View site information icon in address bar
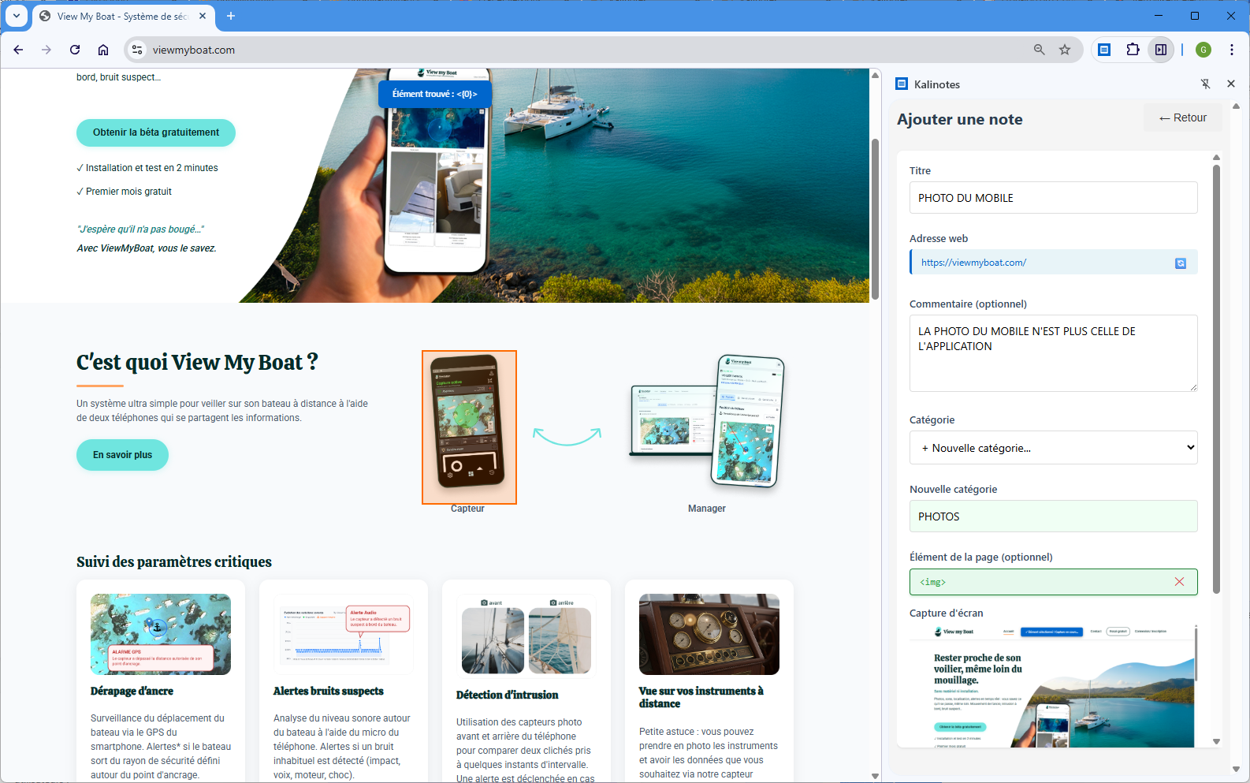Viewport: 1250px width, 783px height. (137, 50)
